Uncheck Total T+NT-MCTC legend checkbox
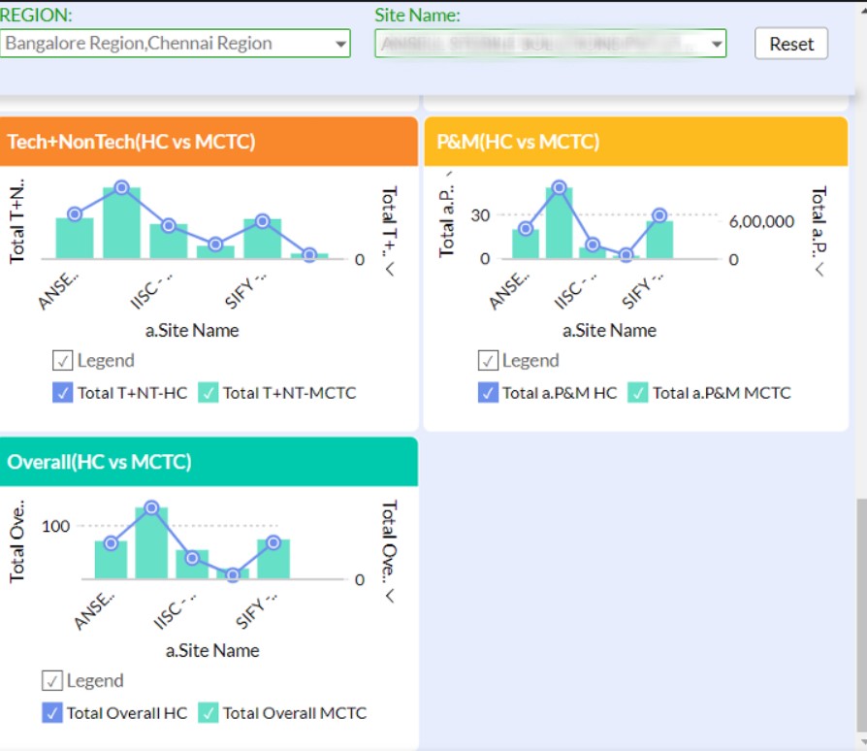This screenshot has width=867, height=751. pyautogui.click(x=208, y=393)
